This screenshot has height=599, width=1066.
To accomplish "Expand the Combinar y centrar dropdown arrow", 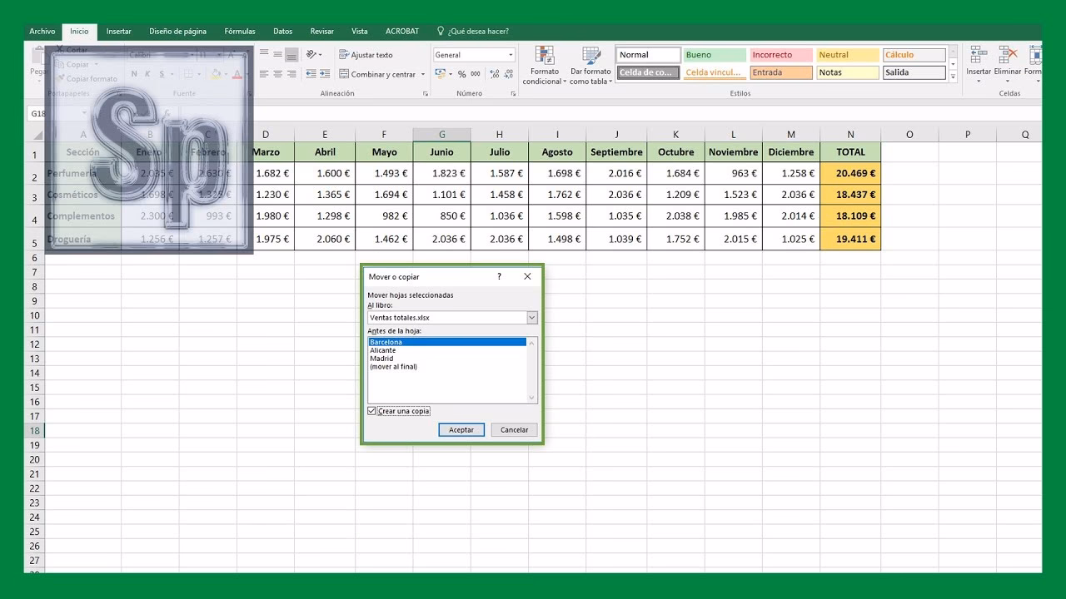I will [x=422, y=74].
